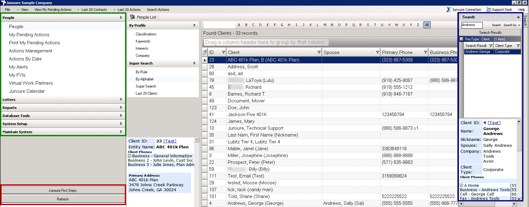The image size is (529, 207).
Task: Click the filter icon on ID column
Action: tap(223, 52)
